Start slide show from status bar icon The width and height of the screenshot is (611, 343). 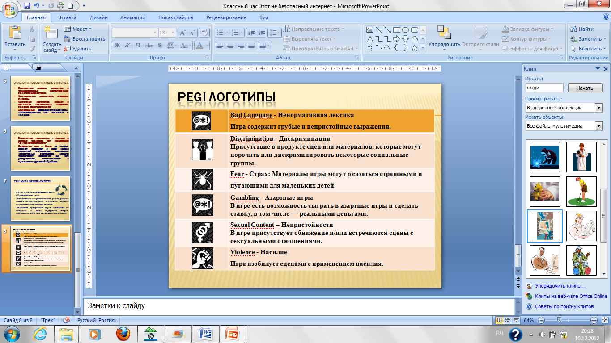click(517, 320)
